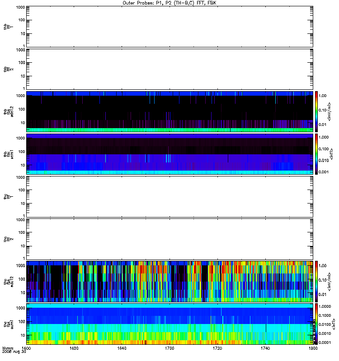Click the thc scm1 color bar

(x=316, y=324)
